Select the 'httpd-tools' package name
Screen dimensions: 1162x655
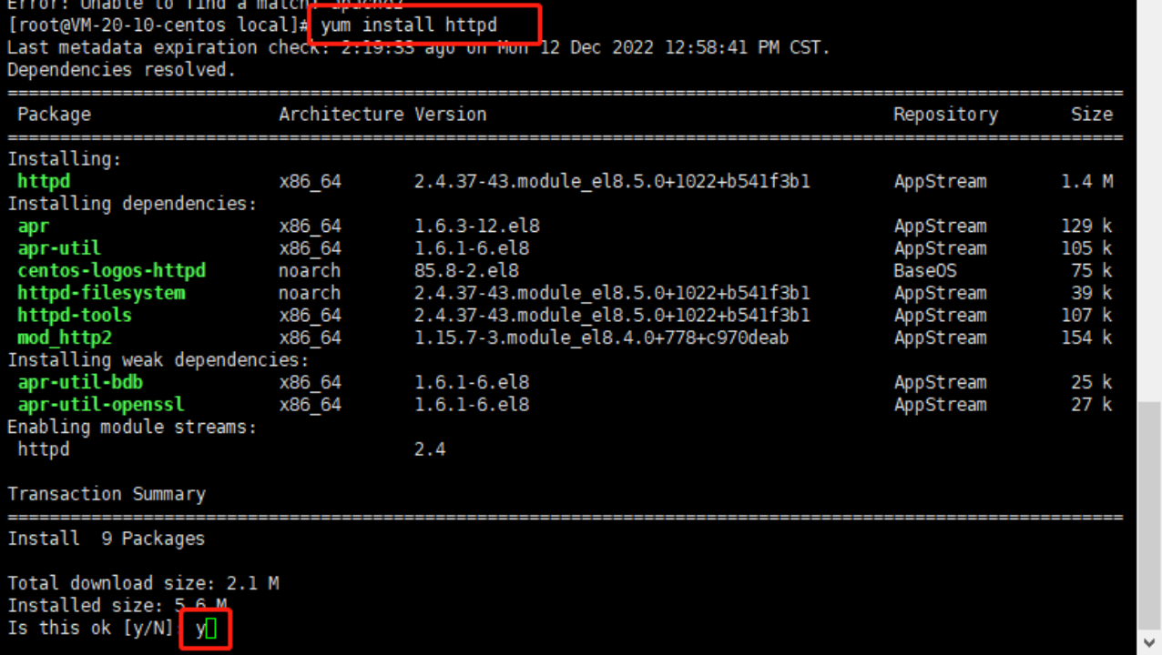[75, 316]
